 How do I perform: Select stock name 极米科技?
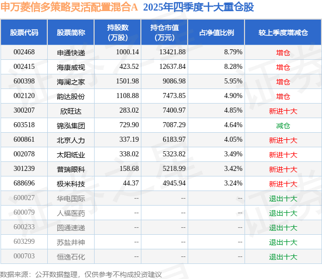coord(71,184)
